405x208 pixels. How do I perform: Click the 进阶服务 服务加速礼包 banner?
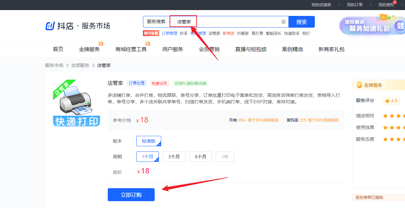coord(372,26)
